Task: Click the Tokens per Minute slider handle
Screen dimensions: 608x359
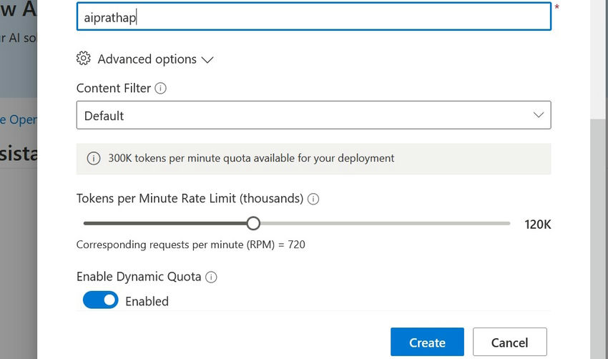Action: 253,223
